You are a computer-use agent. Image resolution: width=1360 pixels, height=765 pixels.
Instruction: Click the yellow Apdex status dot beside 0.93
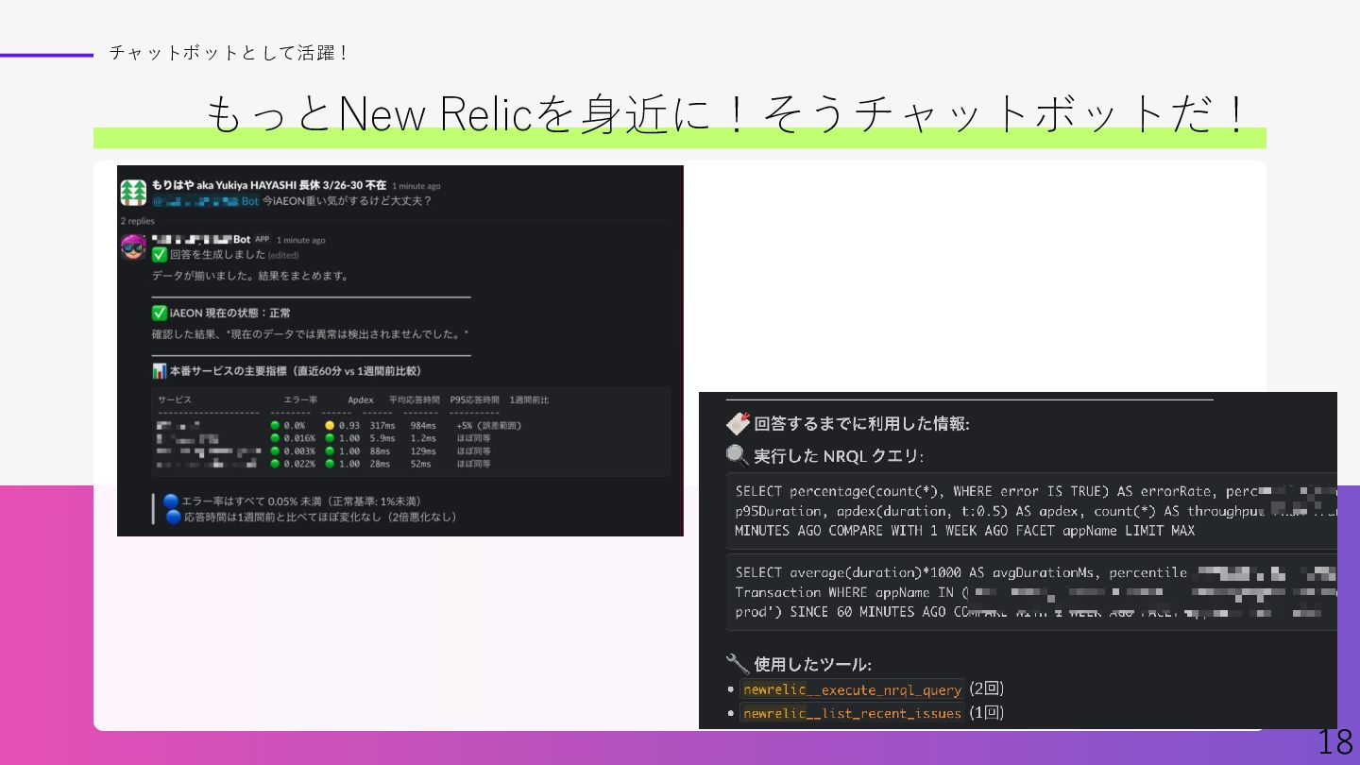coord(331,426)
